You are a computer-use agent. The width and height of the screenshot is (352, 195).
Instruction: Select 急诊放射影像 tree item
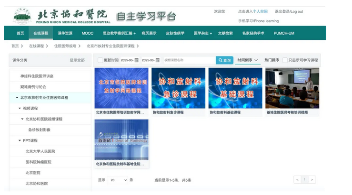pyautogui.click(x=39, y=130)
